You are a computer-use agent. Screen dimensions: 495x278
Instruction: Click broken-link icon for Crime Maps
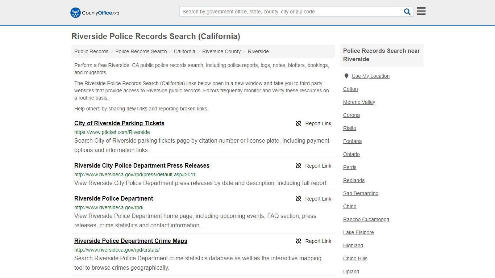click(x=299, y=241)
